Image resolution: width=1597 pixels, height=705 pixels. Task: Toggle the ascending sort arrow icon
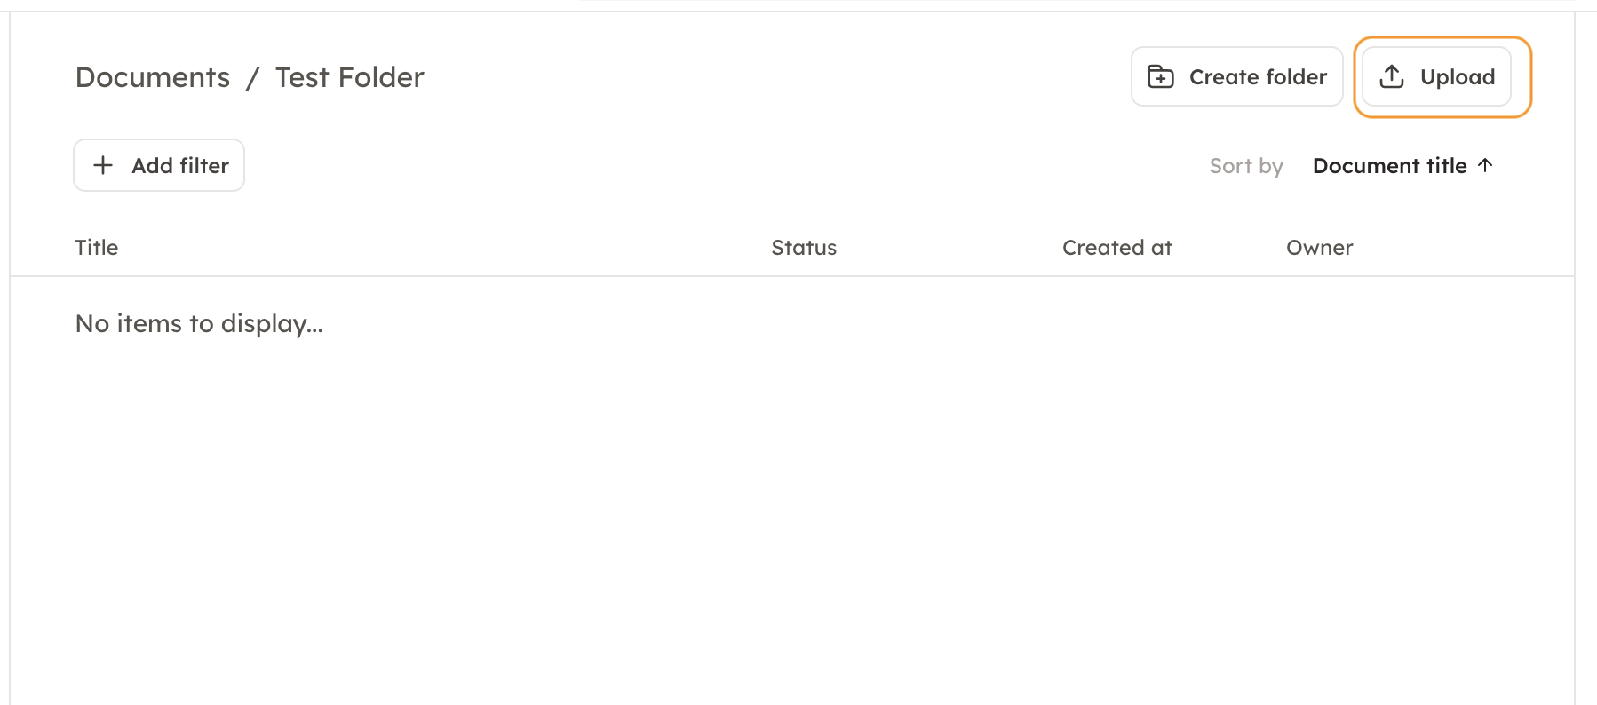point(1485,165)
